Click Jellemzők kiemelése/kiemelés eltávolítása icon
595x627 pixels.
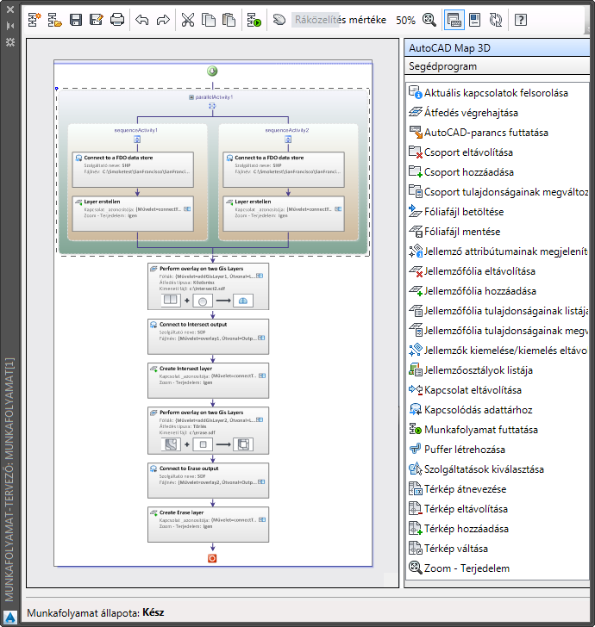click(416, 351)
